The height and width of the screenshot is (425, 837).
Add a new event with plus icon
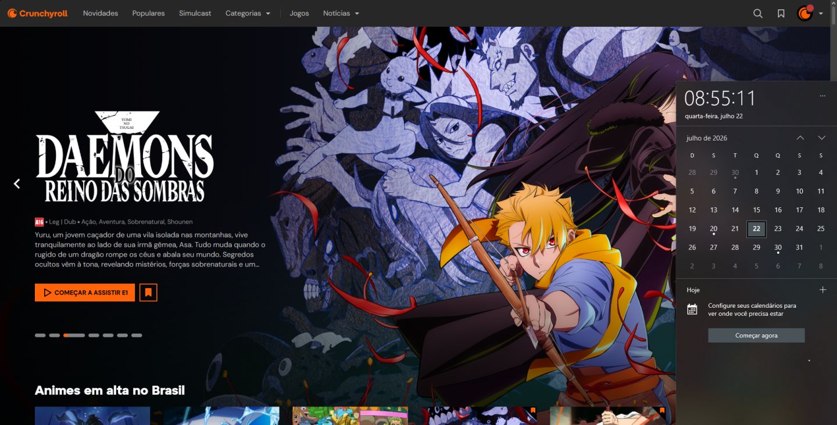click(x=822, y=290)
